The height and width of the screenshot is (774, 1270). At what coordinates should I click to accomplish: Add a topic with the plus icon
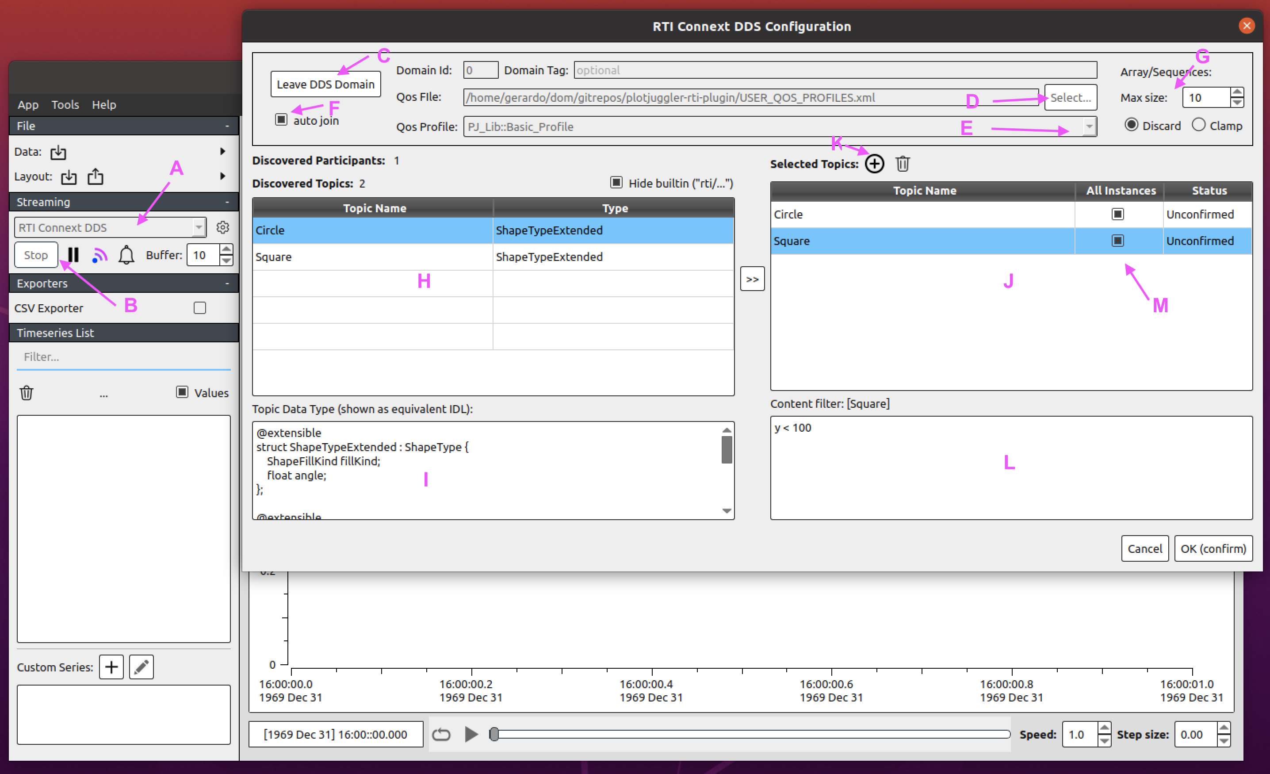[875, 164]
